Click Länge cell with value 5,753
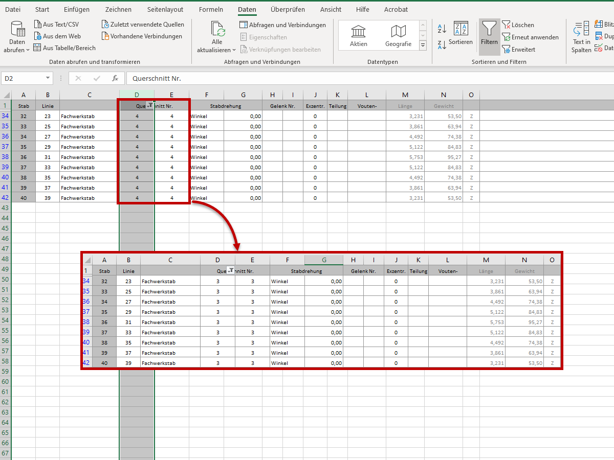 pyautogui.click(x=405, y=157)
